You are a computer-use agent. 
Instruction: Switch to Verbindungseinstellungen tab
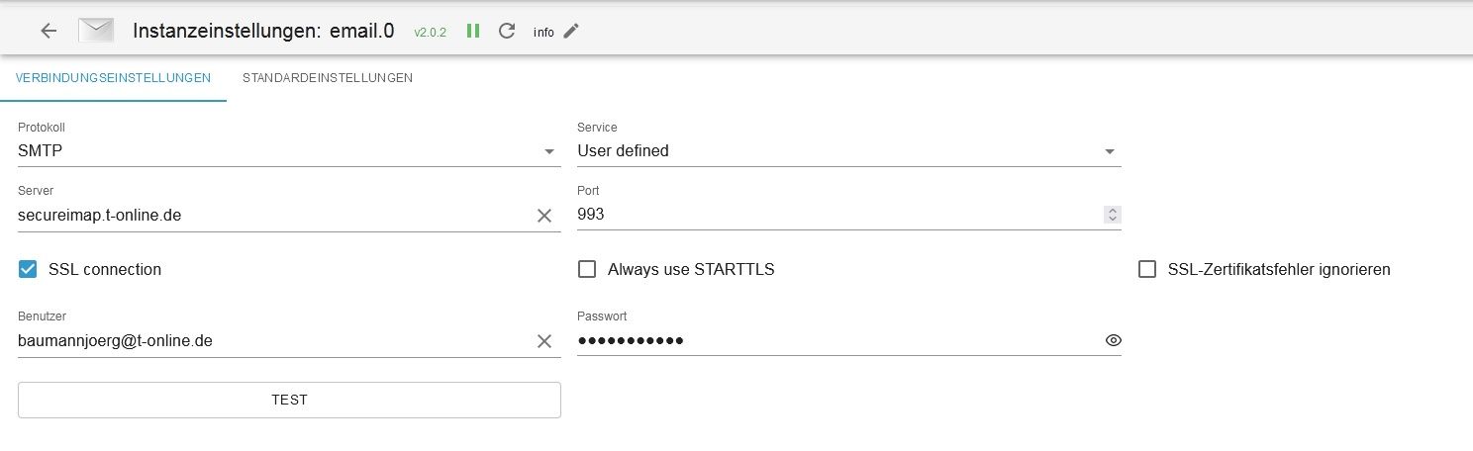(113, 78)
